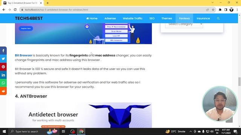Open the ANTBrowser Antidetect browser banner image
241x135 pixels.
pos(83,115)
